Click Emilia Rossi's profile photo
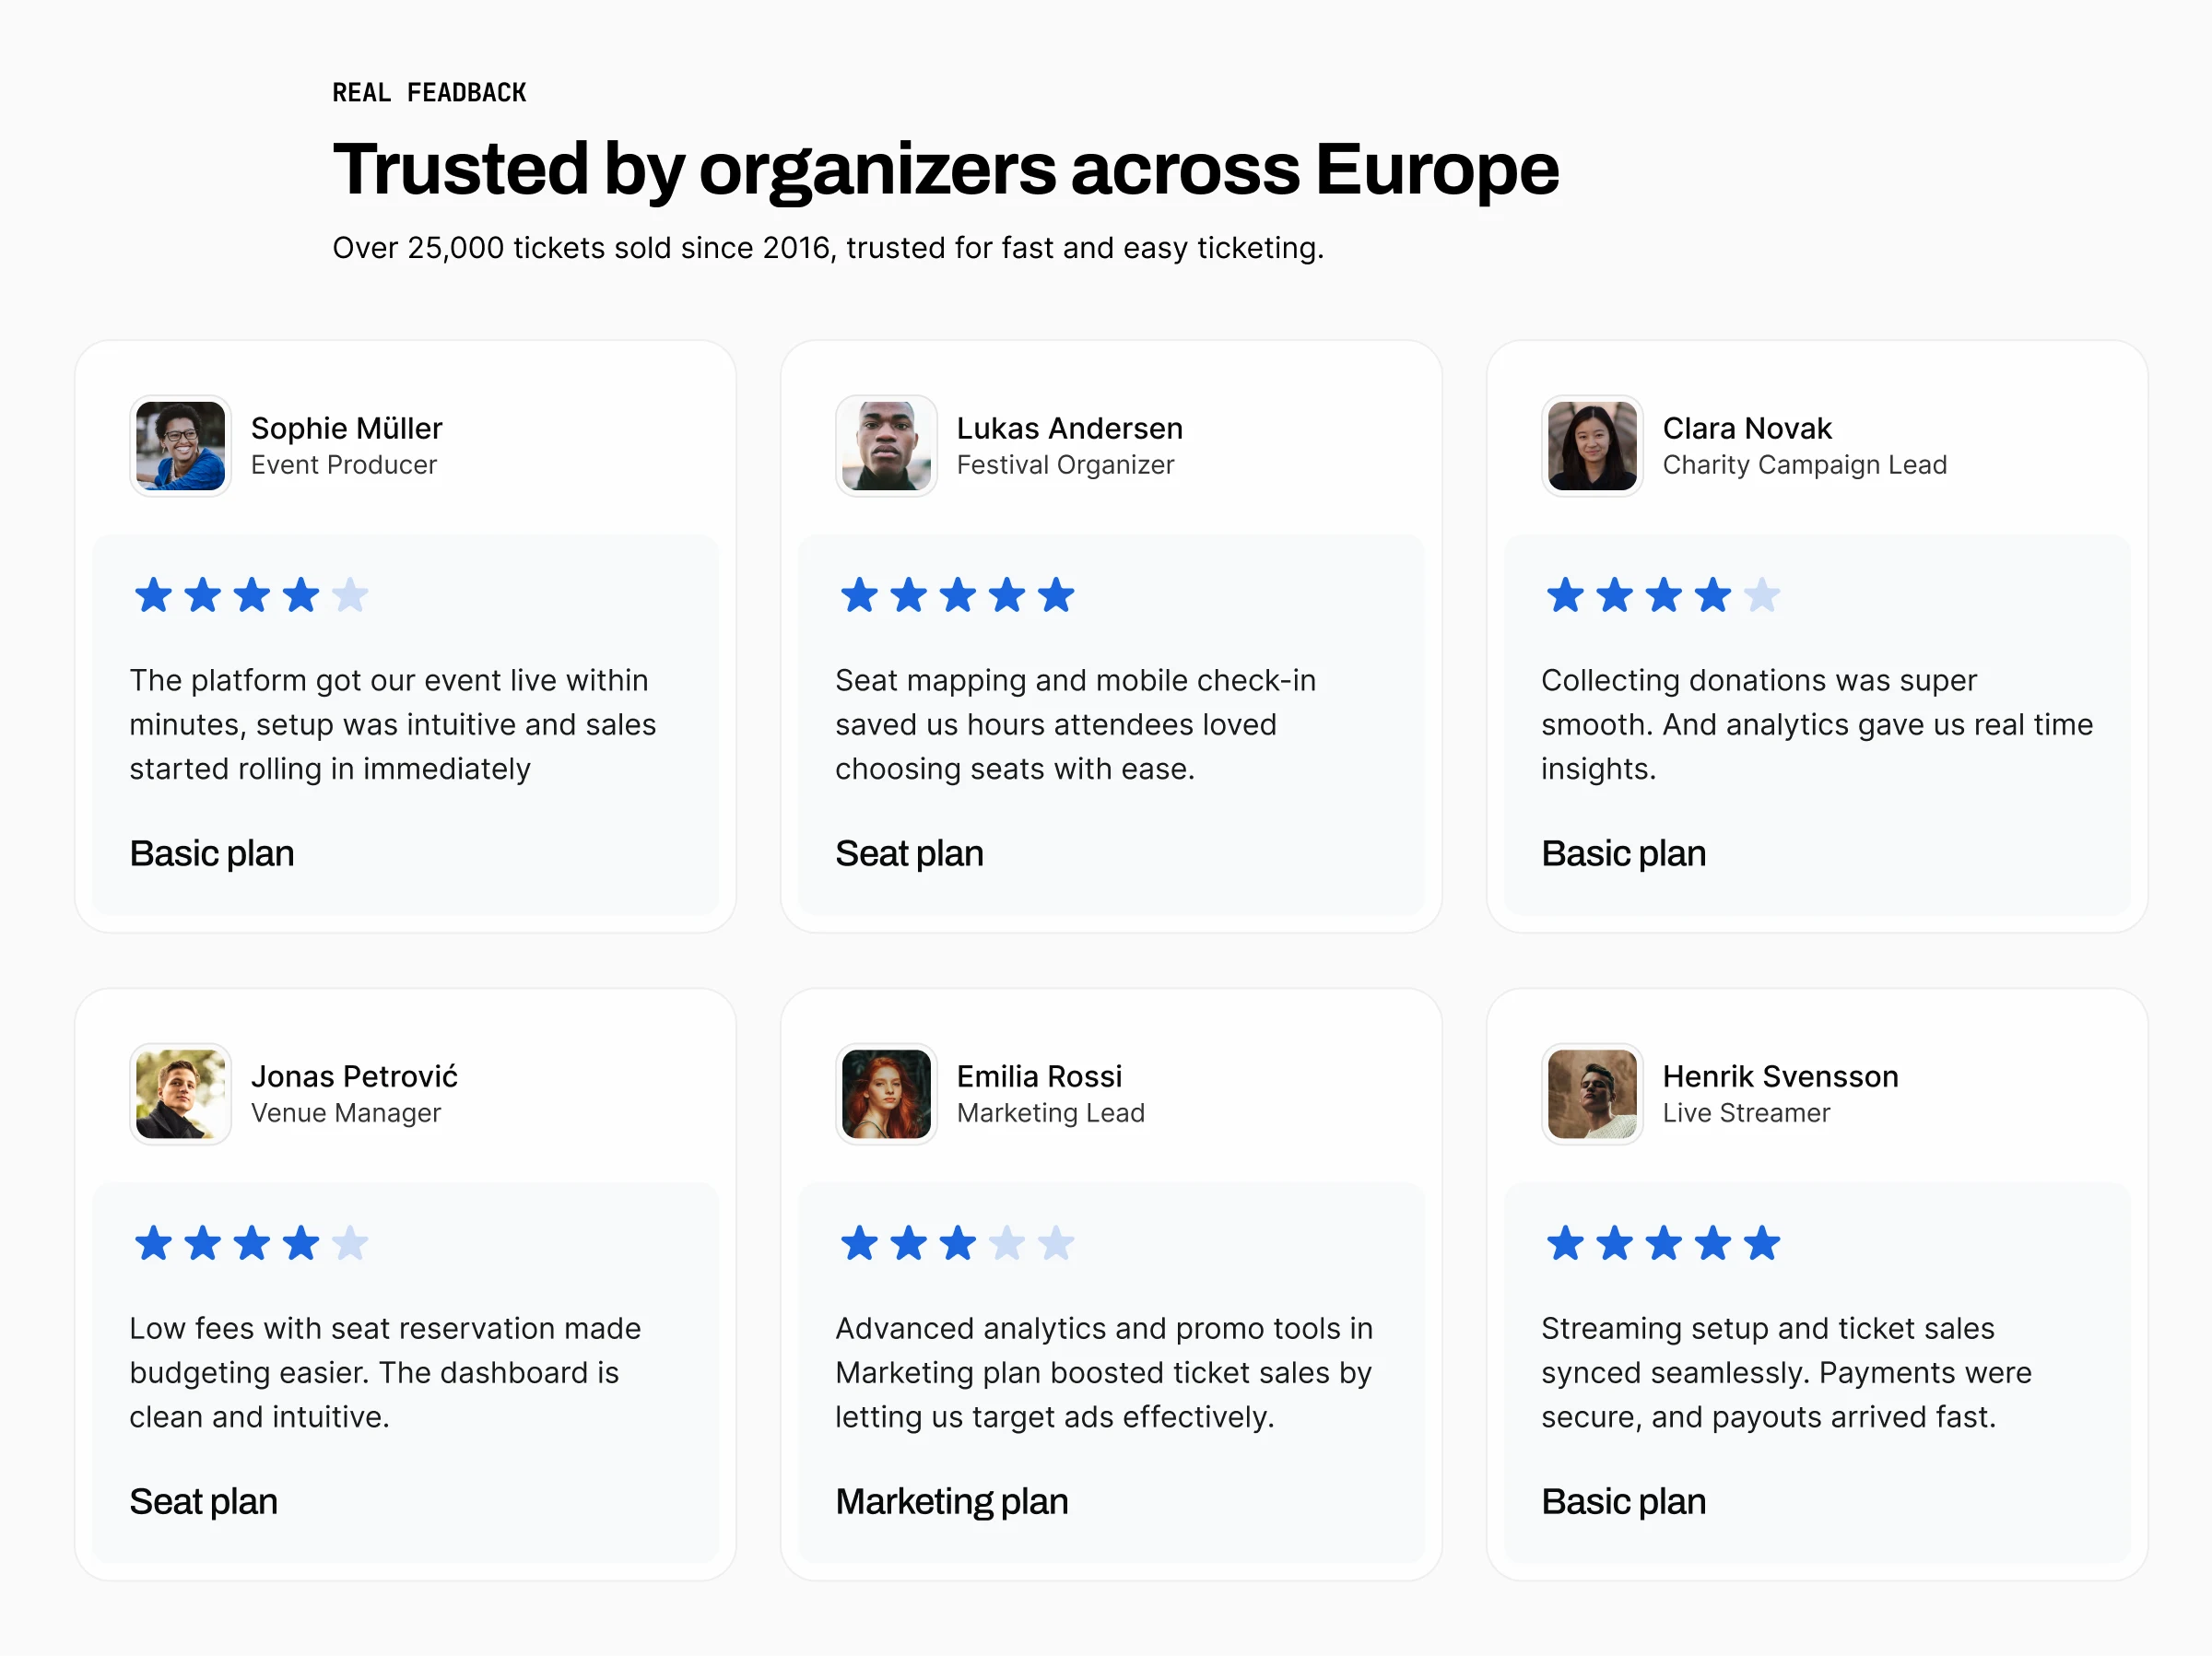 886,1094
